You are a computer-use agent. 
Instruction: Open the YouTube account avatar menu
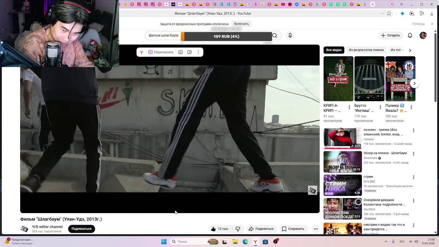pos(423,35)
